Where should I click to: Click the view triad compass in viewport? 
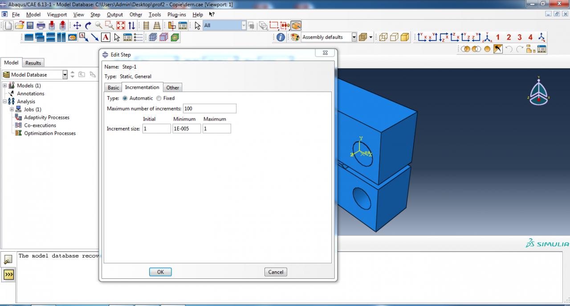[x=539, y=91]
